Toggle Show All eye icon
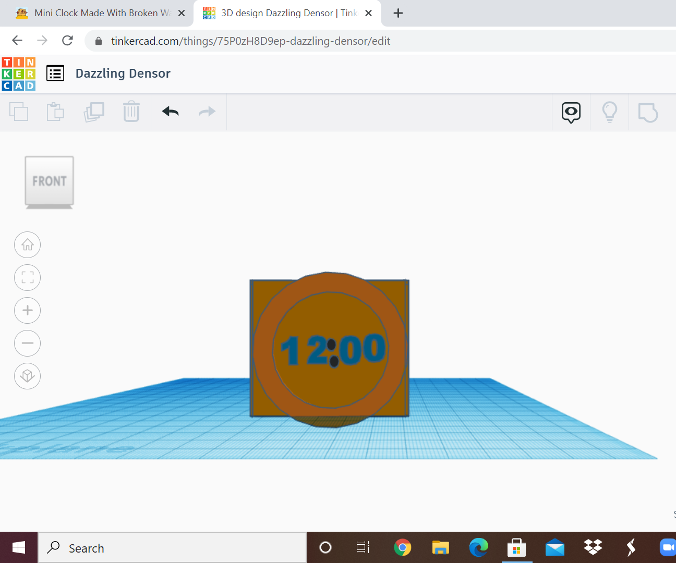This screenshot has height=563, width=676. (x=571, y=112)
